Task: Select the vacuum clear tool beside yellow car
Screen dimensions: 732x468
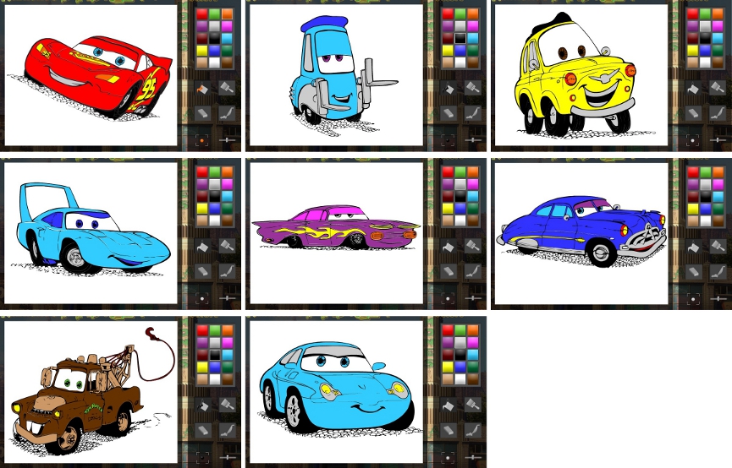Action: 718,112
